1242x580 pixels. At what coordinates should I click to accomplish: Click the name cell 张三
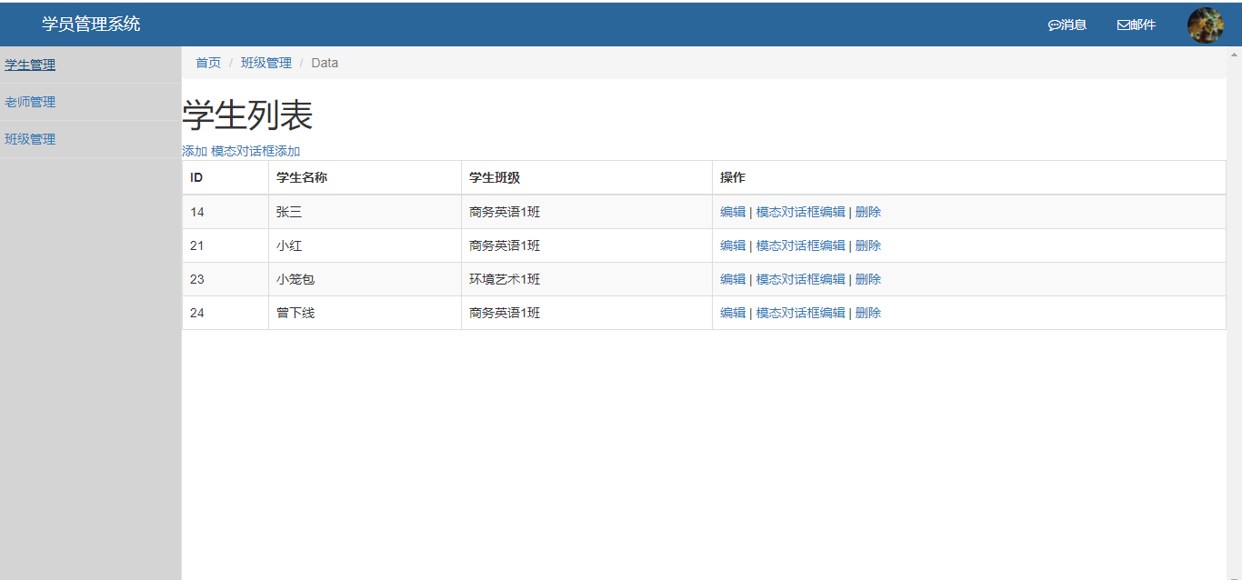tap(366, 212)
